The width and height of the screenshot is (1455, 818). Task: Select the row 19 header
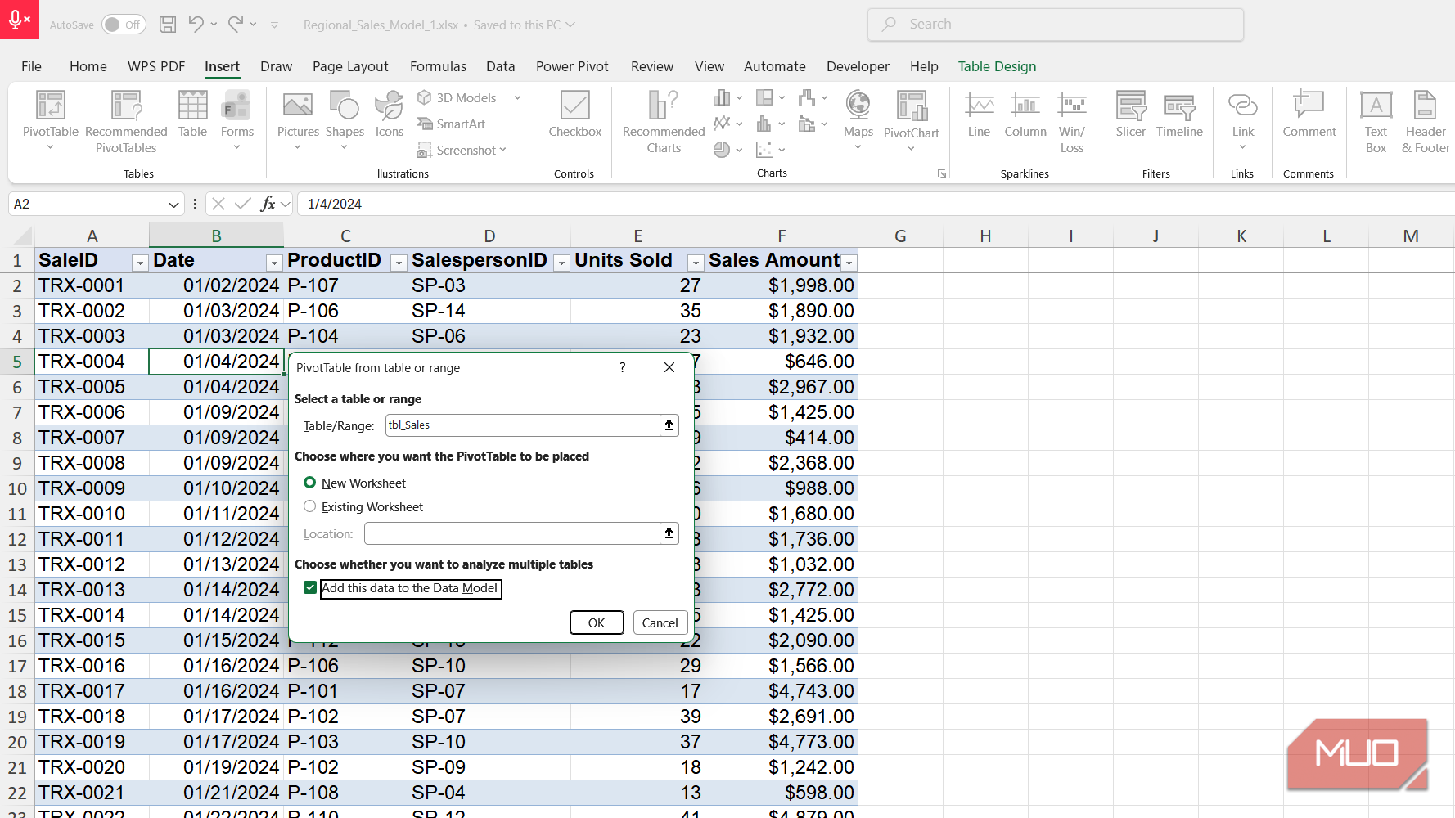point(17,717)
